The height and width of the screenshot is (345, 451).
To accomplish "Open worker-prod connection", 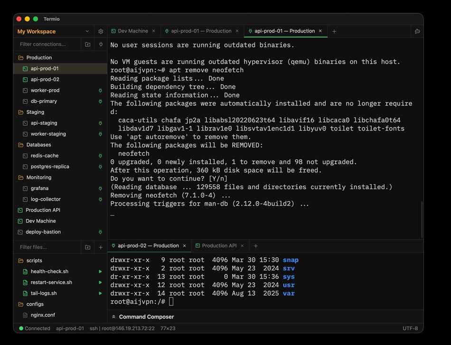I will [60, 90].
